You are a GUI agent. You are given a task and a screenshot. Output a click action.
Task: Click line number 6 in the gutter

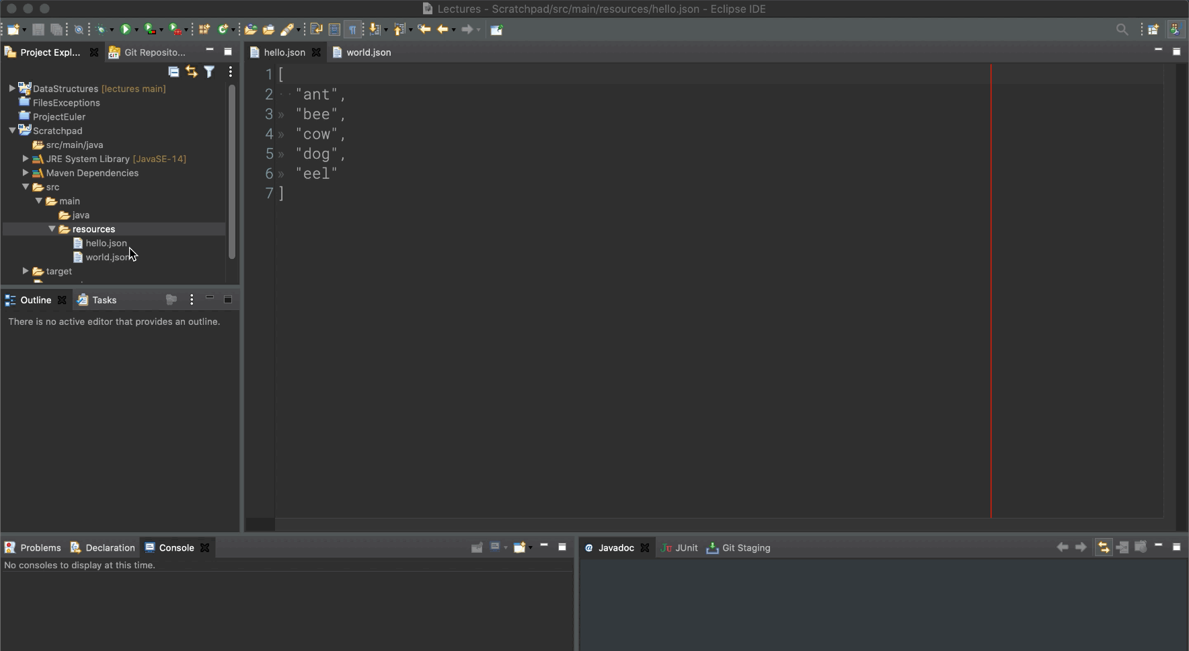pos(269,174)
